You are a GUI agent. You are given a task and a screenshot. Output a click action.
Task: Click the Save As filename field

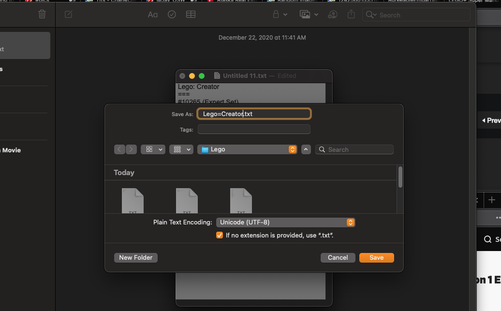point(254,114)
